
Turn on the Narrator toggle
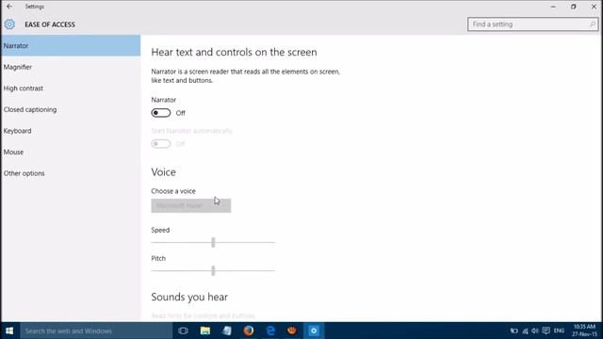point(161,113)
